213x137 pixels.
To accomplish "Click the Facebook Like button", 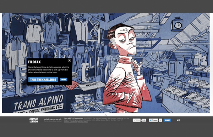I will click(137, 120).
